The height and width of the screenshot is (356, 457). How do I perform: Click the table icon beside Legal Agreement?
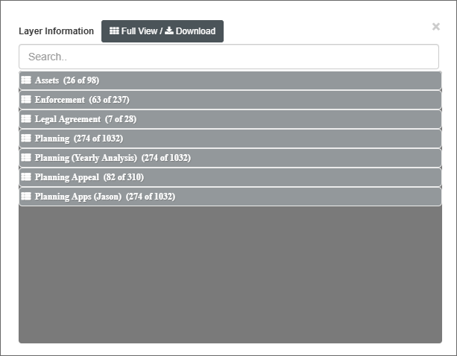coord(26,119)
